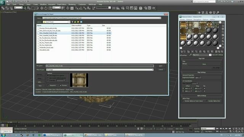Click Reset Map/Material (X) icon

[x=192, y=51]
